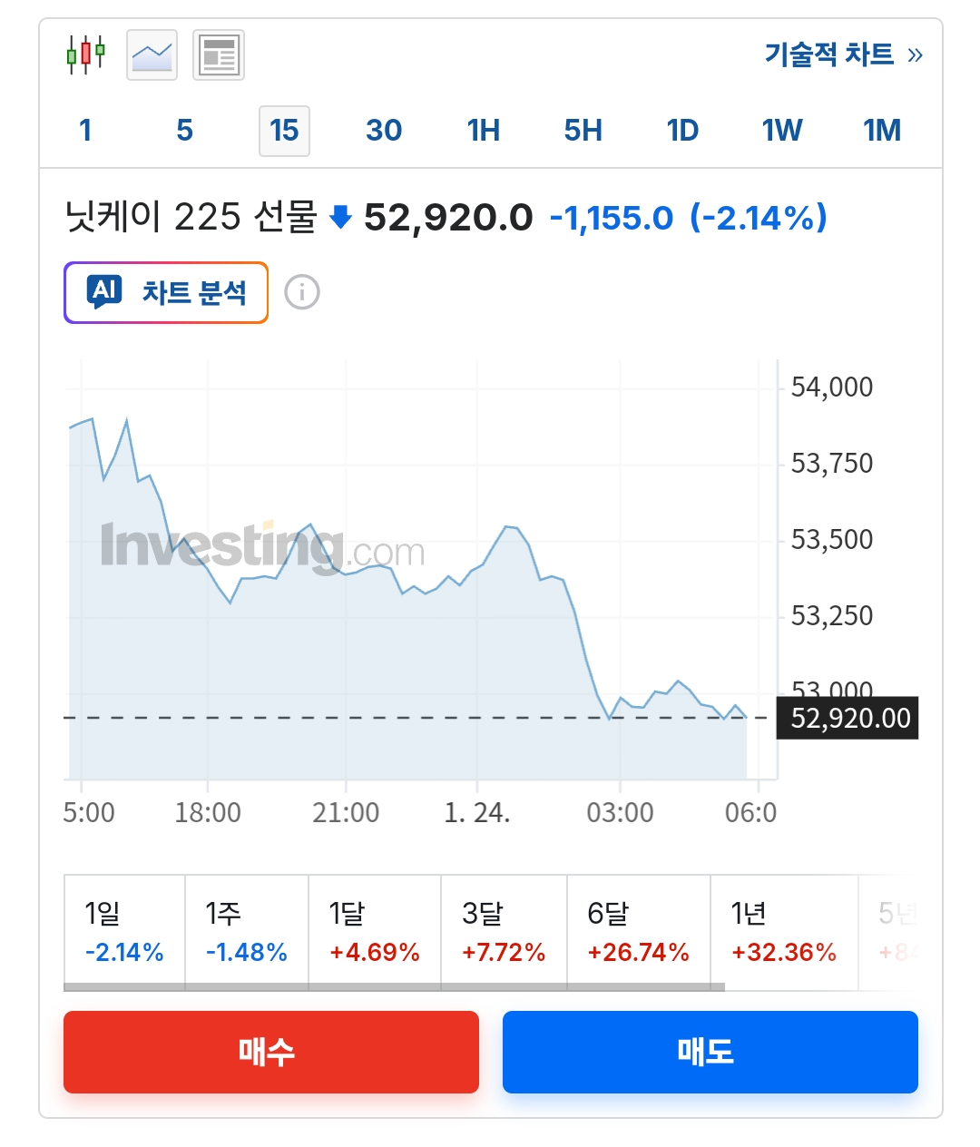Open AI 차트 분석 button

click(x=166, y=292)
